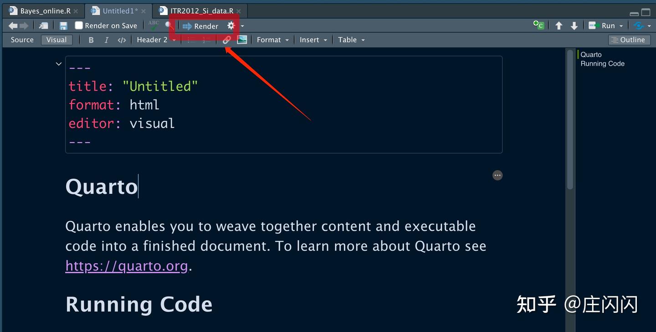Viewport: 656px width, 332px height.
Task: Click the insert link icon
Action: coord(226,40)
